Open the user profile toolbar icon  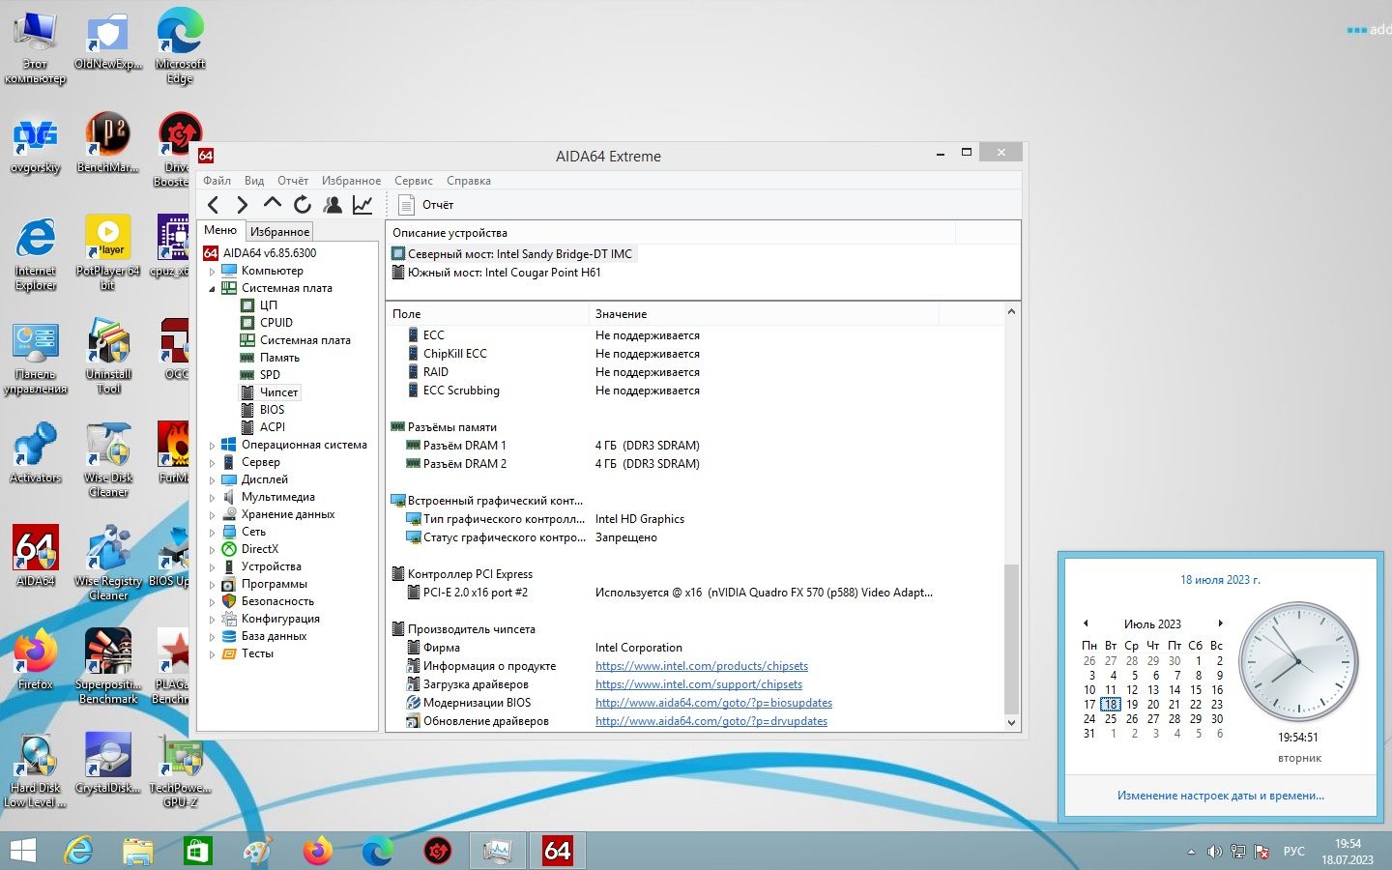click(333, 204)
